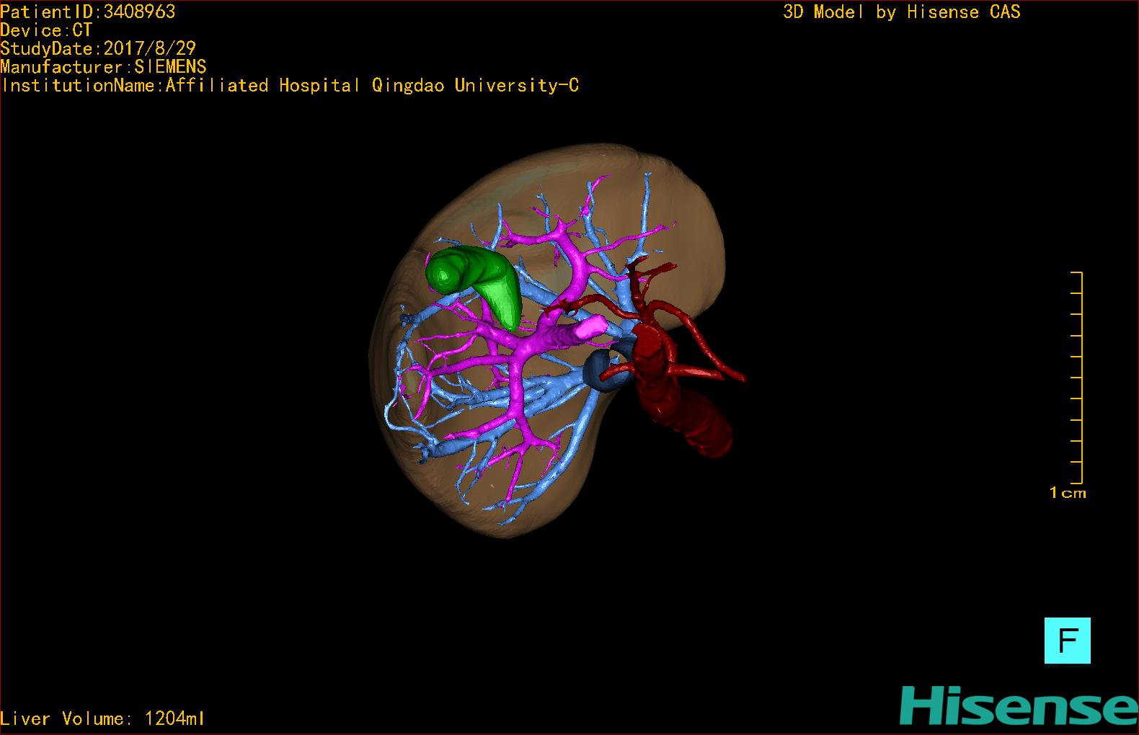
Task: Click the Device:CT label
Action: 46,30
